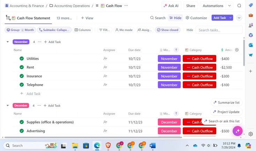This screenshot has width=256, height=151.
Task: Open Customize view settings
Action: [196, 18]
